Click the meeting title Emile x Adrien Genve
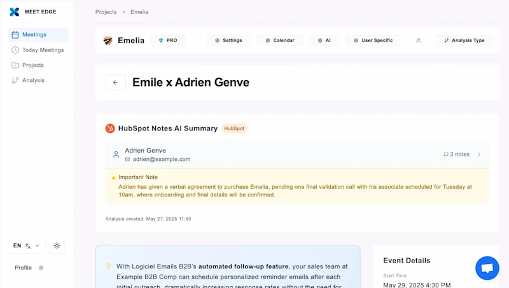This screenshot has height=288, width=509. (191, 83)
